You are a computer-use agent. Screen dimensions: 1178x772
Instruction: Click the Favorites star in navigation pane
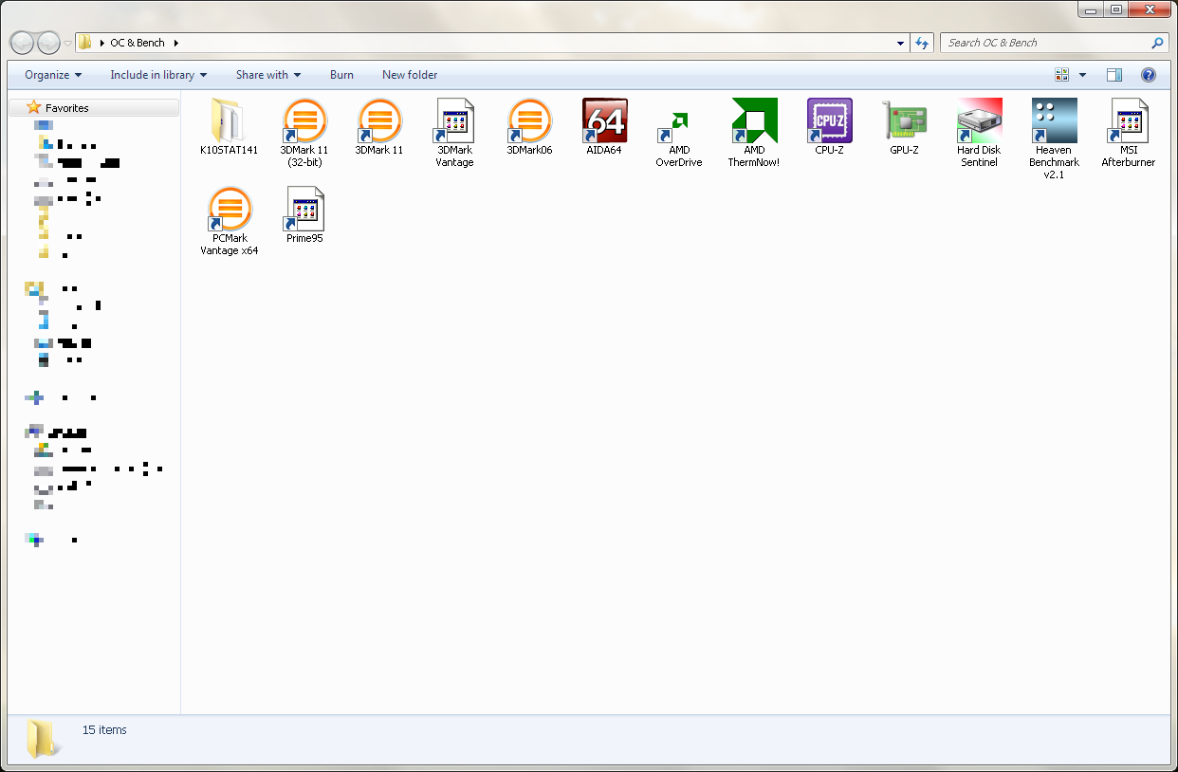(x=34, y=108)
